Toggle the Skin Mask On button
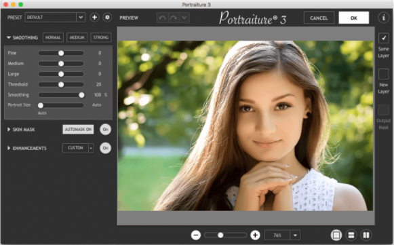 coord(105,130)
